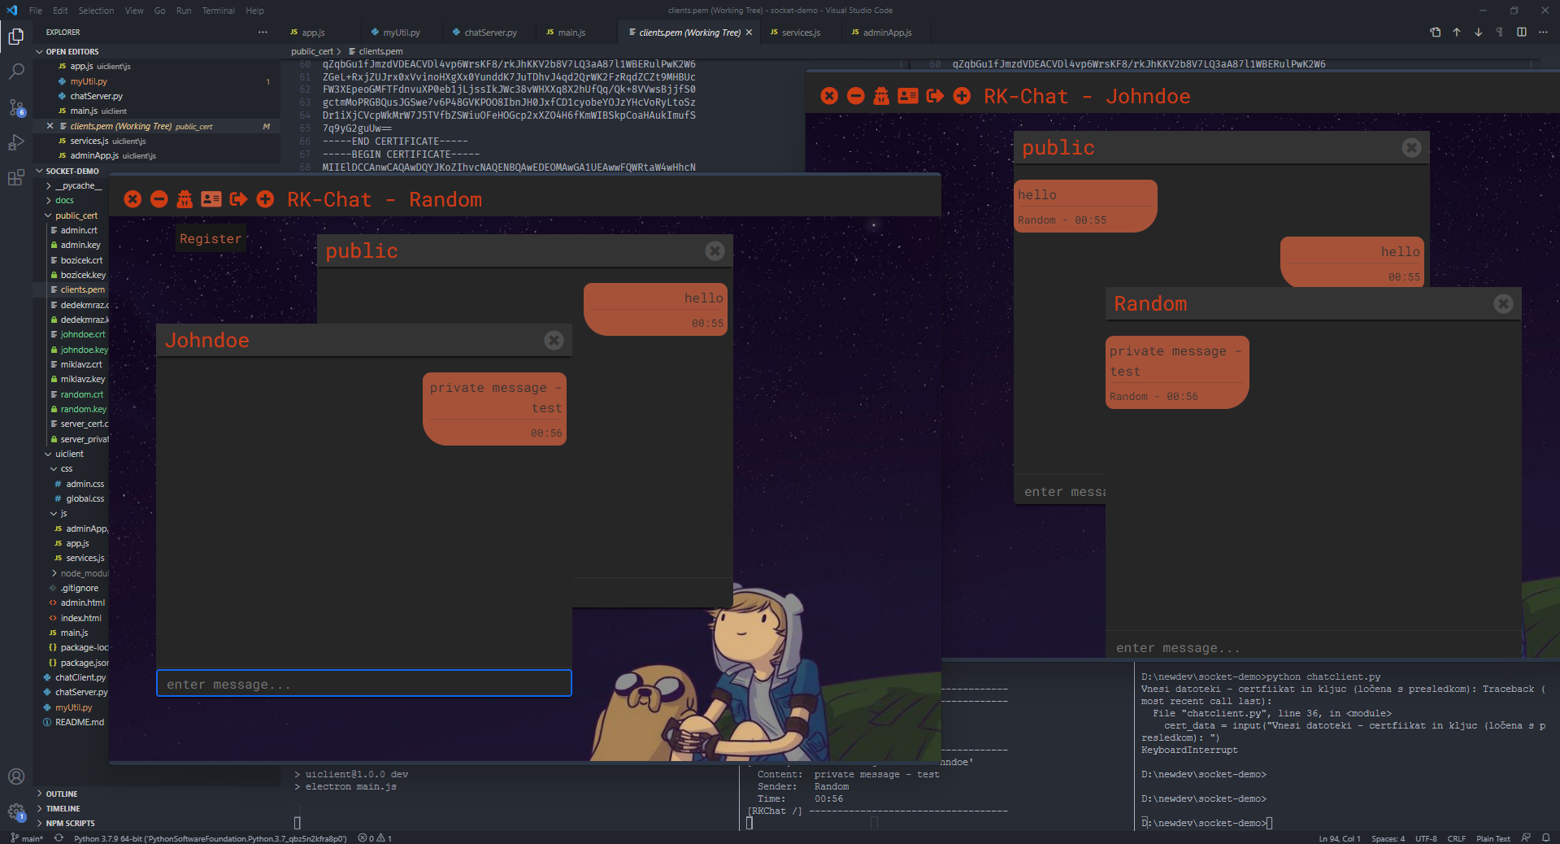Viewport: 1560px width, 844px height.
Task: Split the editor using the toolbar icon
Action: tap(1521, 33)
